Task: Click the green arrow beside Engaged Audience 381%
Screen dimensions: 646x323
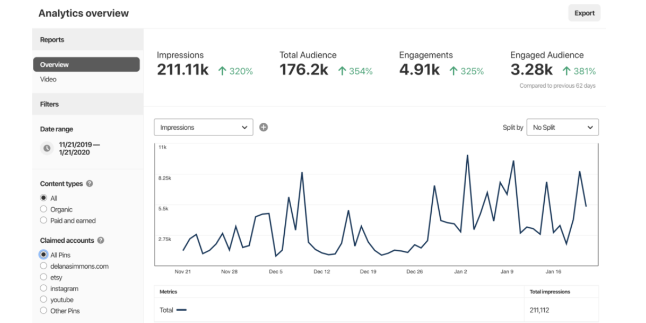Action: click(566, 71)
